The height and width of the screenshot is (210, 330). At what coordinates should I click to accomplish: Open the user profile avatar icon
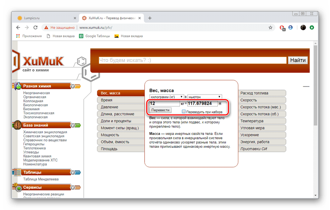tap(303, 27)
